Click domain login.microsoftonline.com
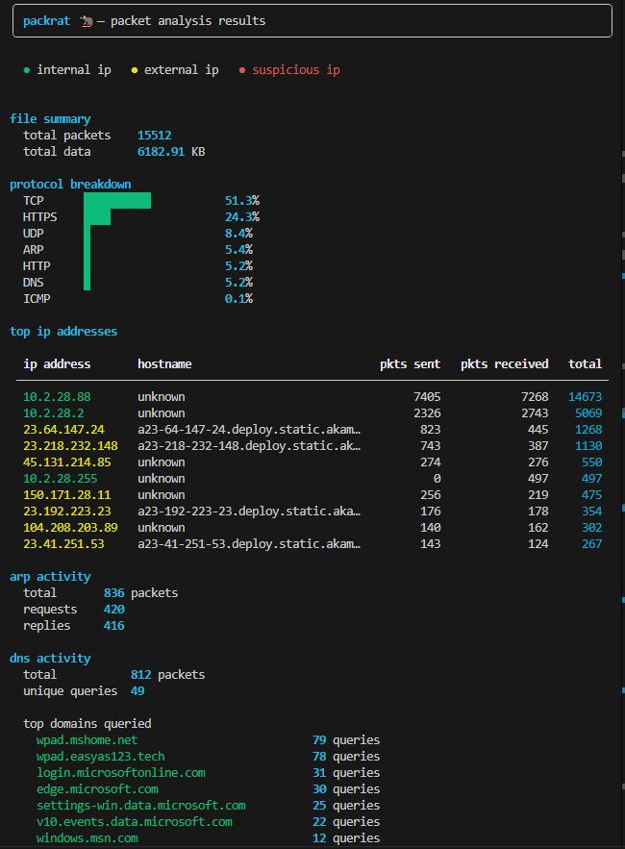Screen dimensions: 625x849 pos(121,773)
